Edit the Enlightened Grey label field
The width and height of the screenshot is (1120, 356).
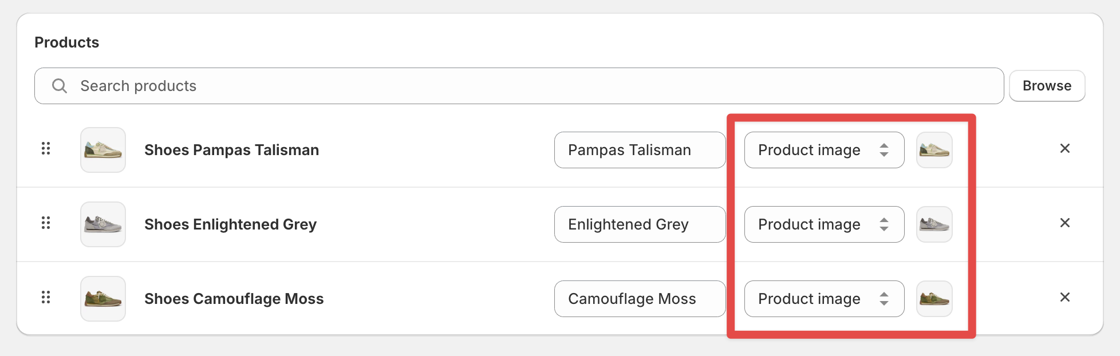tap(640, 224)
